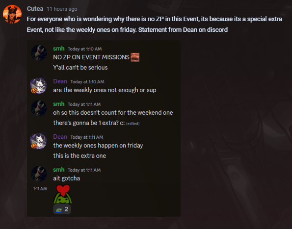
Task: Click the purple Dean username at 1:10 AM
Action: tap(60, 81)
